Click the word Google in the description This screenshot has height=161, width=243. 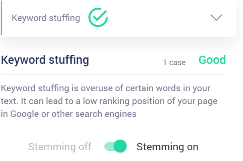coord(24,114)
